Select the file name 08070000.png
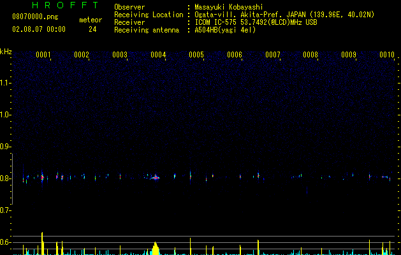This screenshot has height=255, width=401. [35, 17]
